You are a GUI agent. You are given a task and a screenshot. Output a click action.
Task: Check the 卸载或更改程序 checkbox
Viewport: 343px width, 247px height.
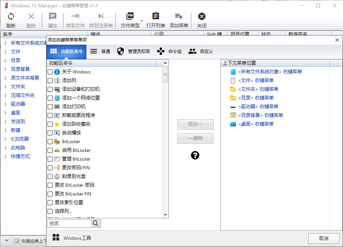click(x=50, y=116)
